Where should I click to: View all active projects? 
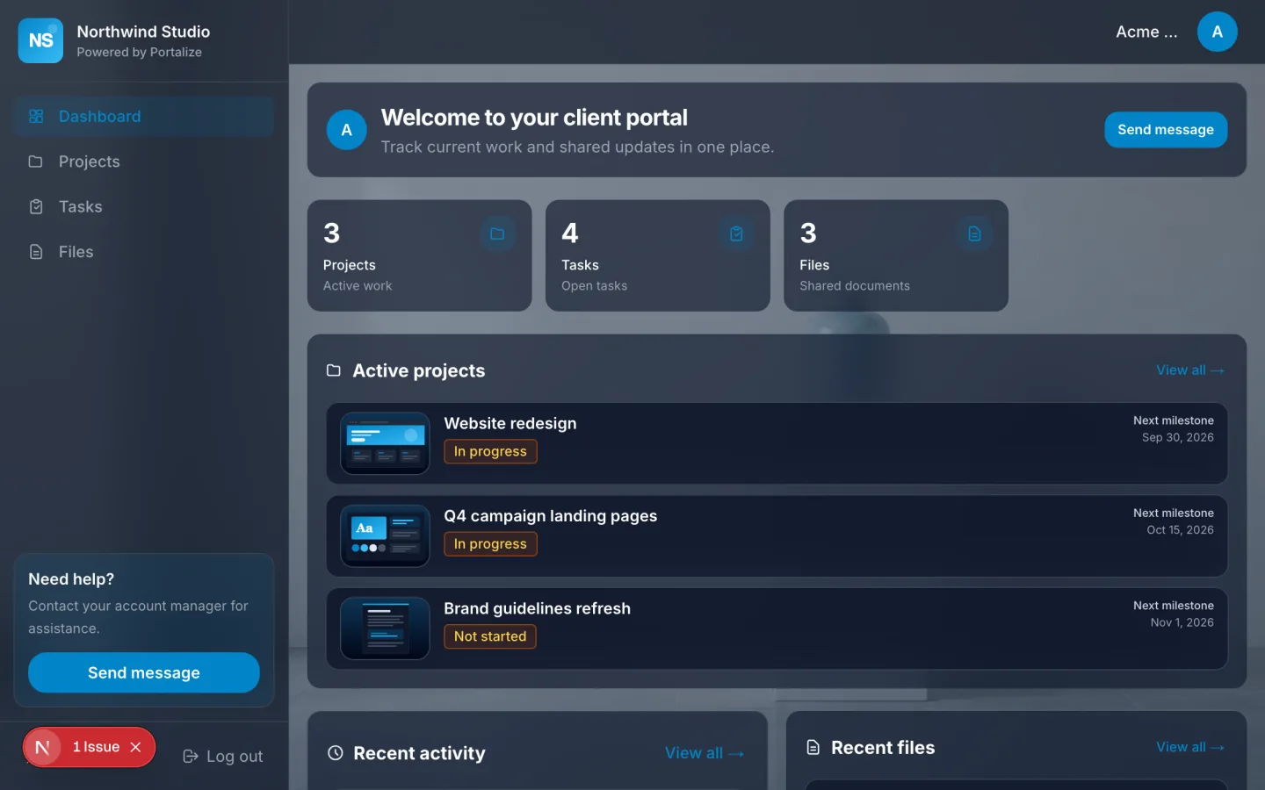[1190, 370]
